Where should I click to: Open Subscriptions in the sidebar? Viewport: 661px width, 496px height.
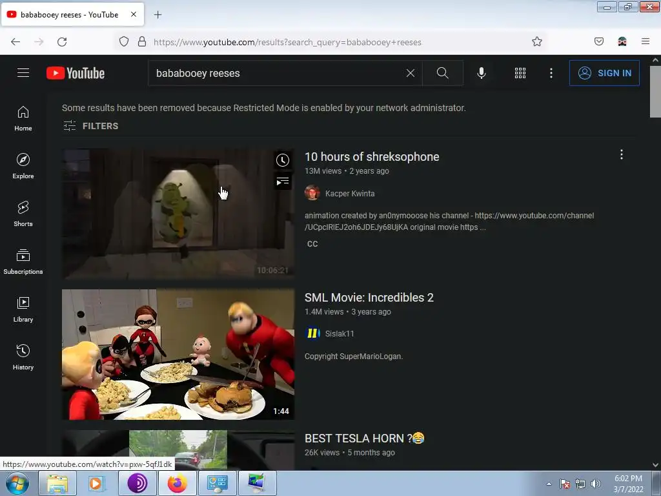coord(23,262)
